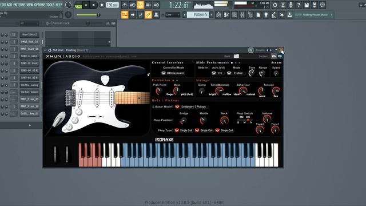
Task: Click the Making House Music hint panel
Action: pos(313,15)
